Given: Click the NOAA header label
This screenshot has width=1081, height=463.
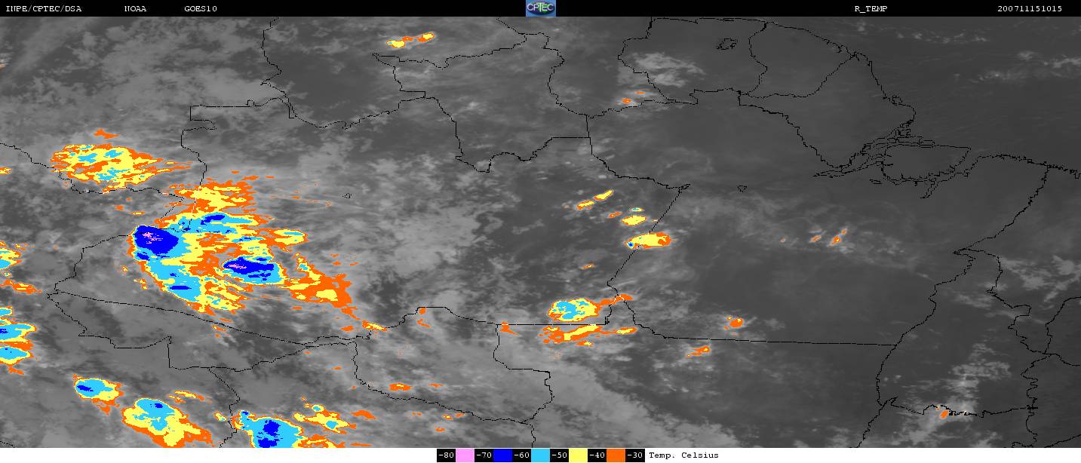Looking at the screenshot, I should [x=136, y=9].
